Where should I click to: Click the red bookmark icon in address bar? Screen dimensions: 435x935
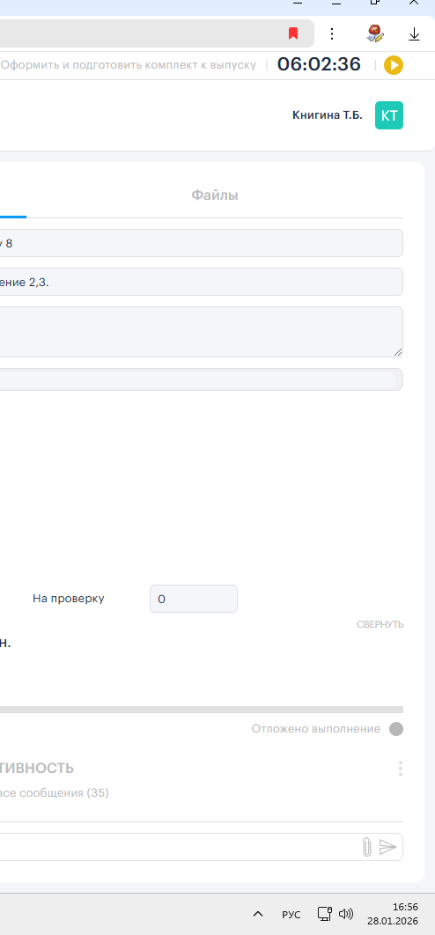(x=293, y=33)
